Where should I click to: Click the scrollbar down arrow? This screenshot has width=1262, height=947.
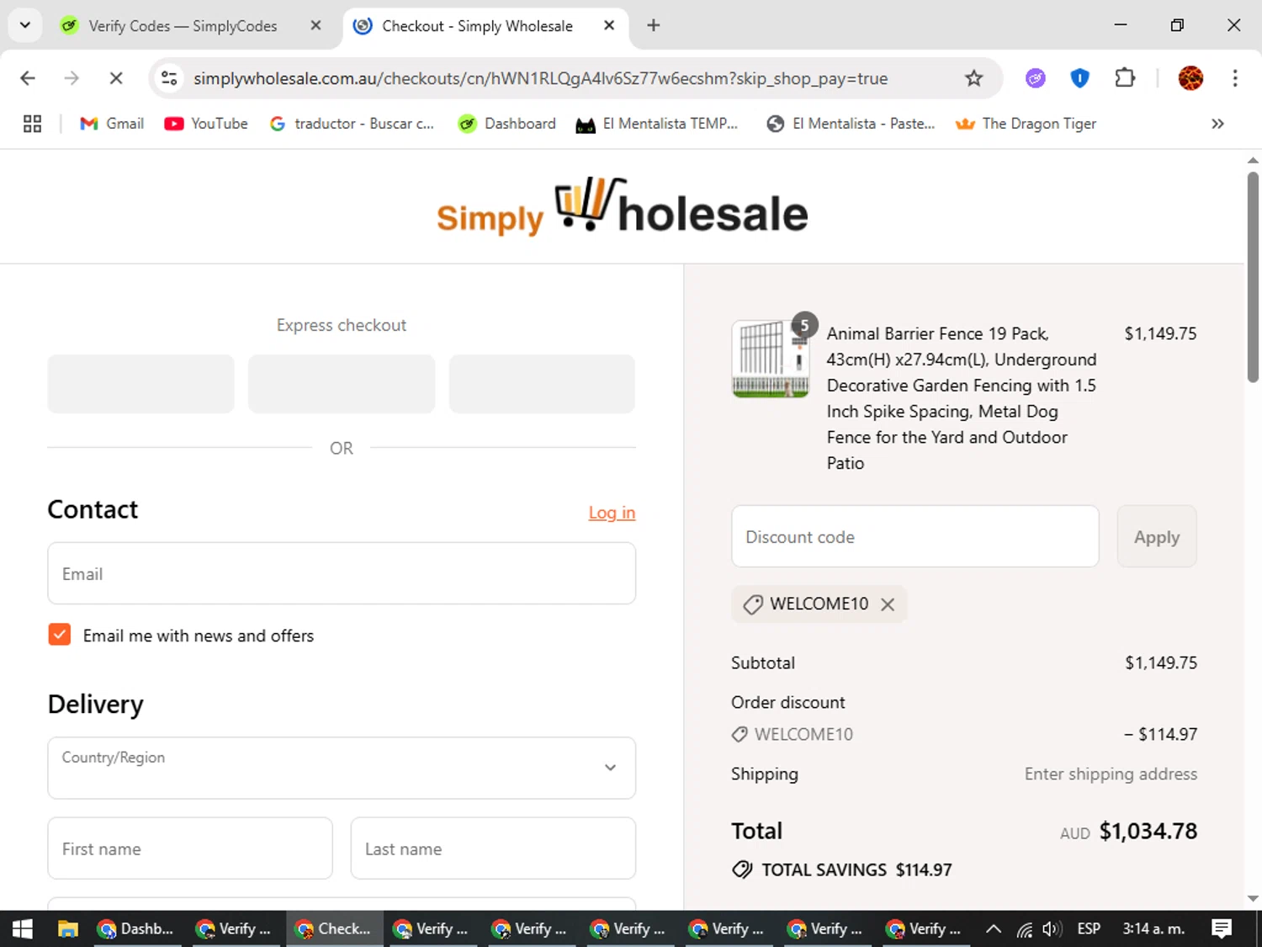coord(1253,898)
